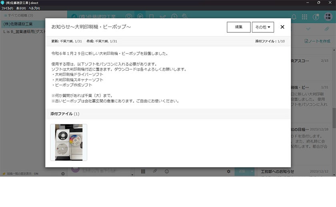Click the clock schedule icon in header

[x=174, y=16]
